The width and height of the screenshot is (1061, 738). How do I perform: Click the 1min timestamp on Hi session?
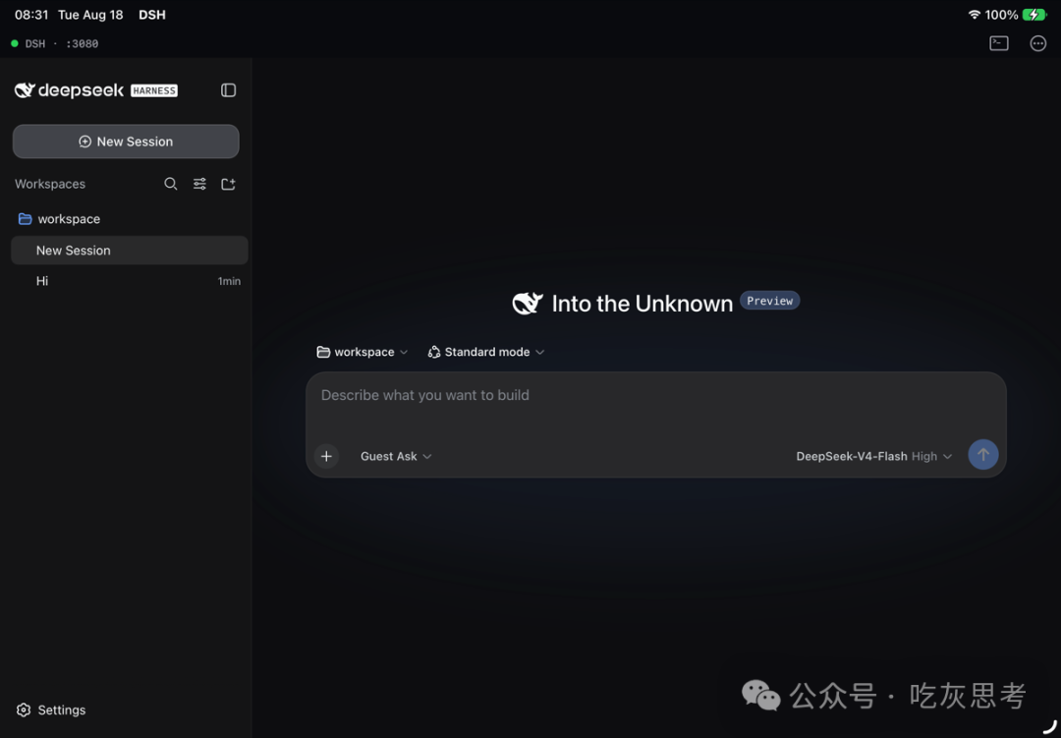tap(229, 281)
